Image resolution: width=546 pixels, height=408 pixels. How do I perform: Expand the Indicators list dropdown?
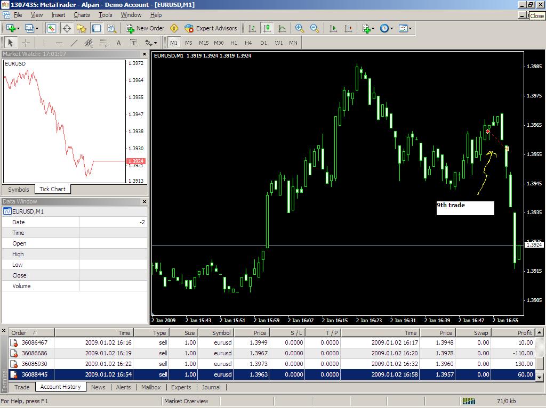[368, 28]
